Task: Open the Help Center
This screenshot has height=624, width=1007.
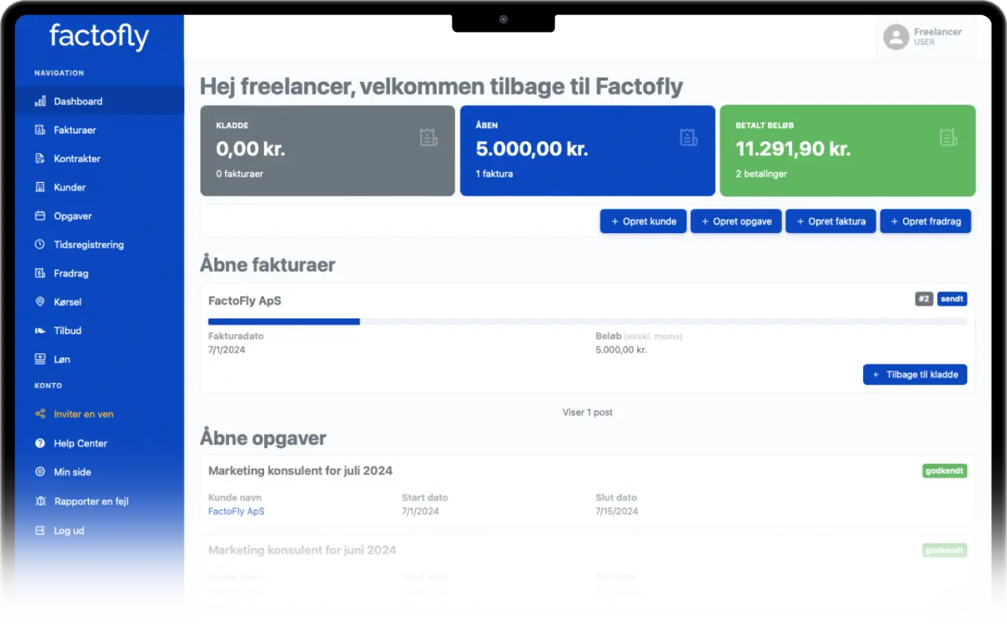Action: pyautogui.click(x=99, y=443)
